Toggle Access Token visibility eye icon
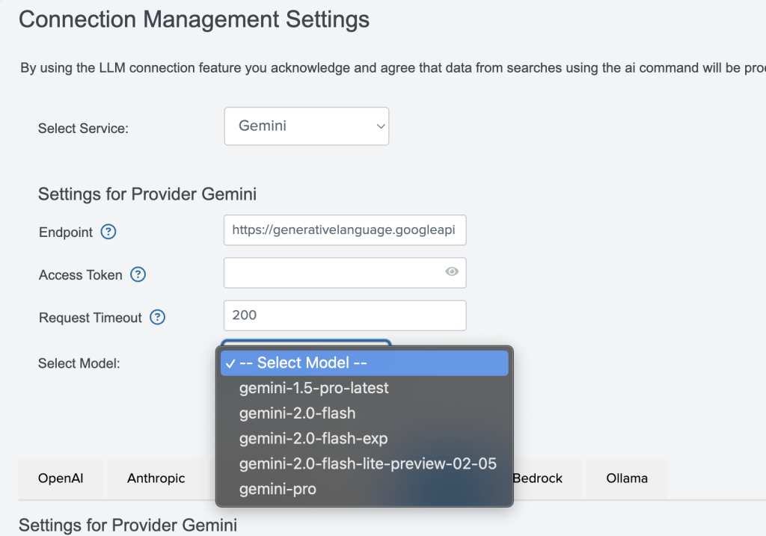This screenshot has width=766, height=536. coord(452,271)
